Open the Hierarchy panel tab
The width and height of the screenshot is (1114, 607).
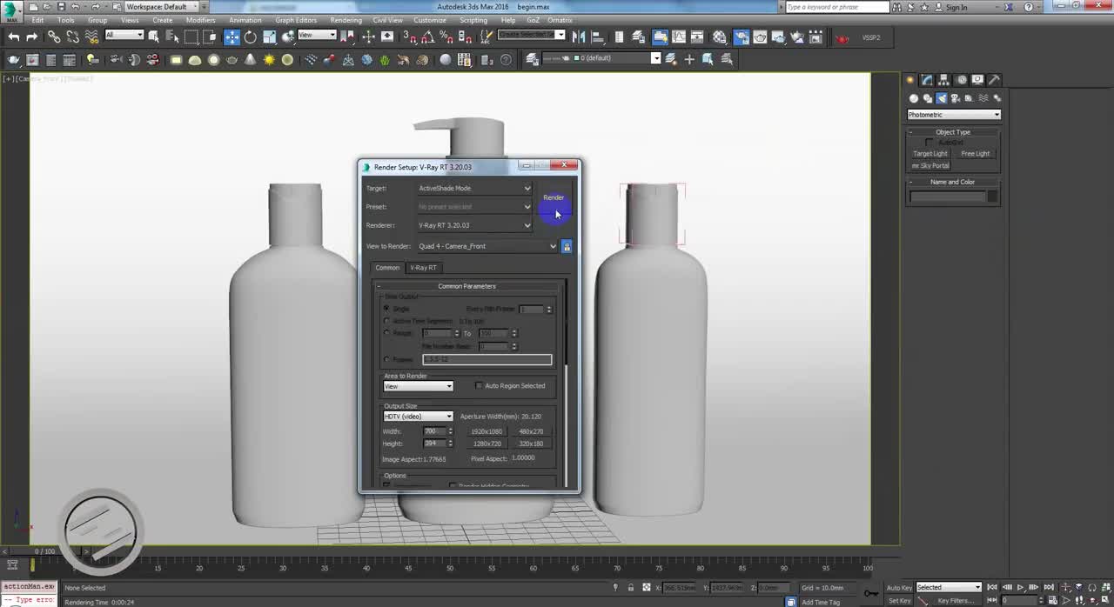[x=944, y=80]
